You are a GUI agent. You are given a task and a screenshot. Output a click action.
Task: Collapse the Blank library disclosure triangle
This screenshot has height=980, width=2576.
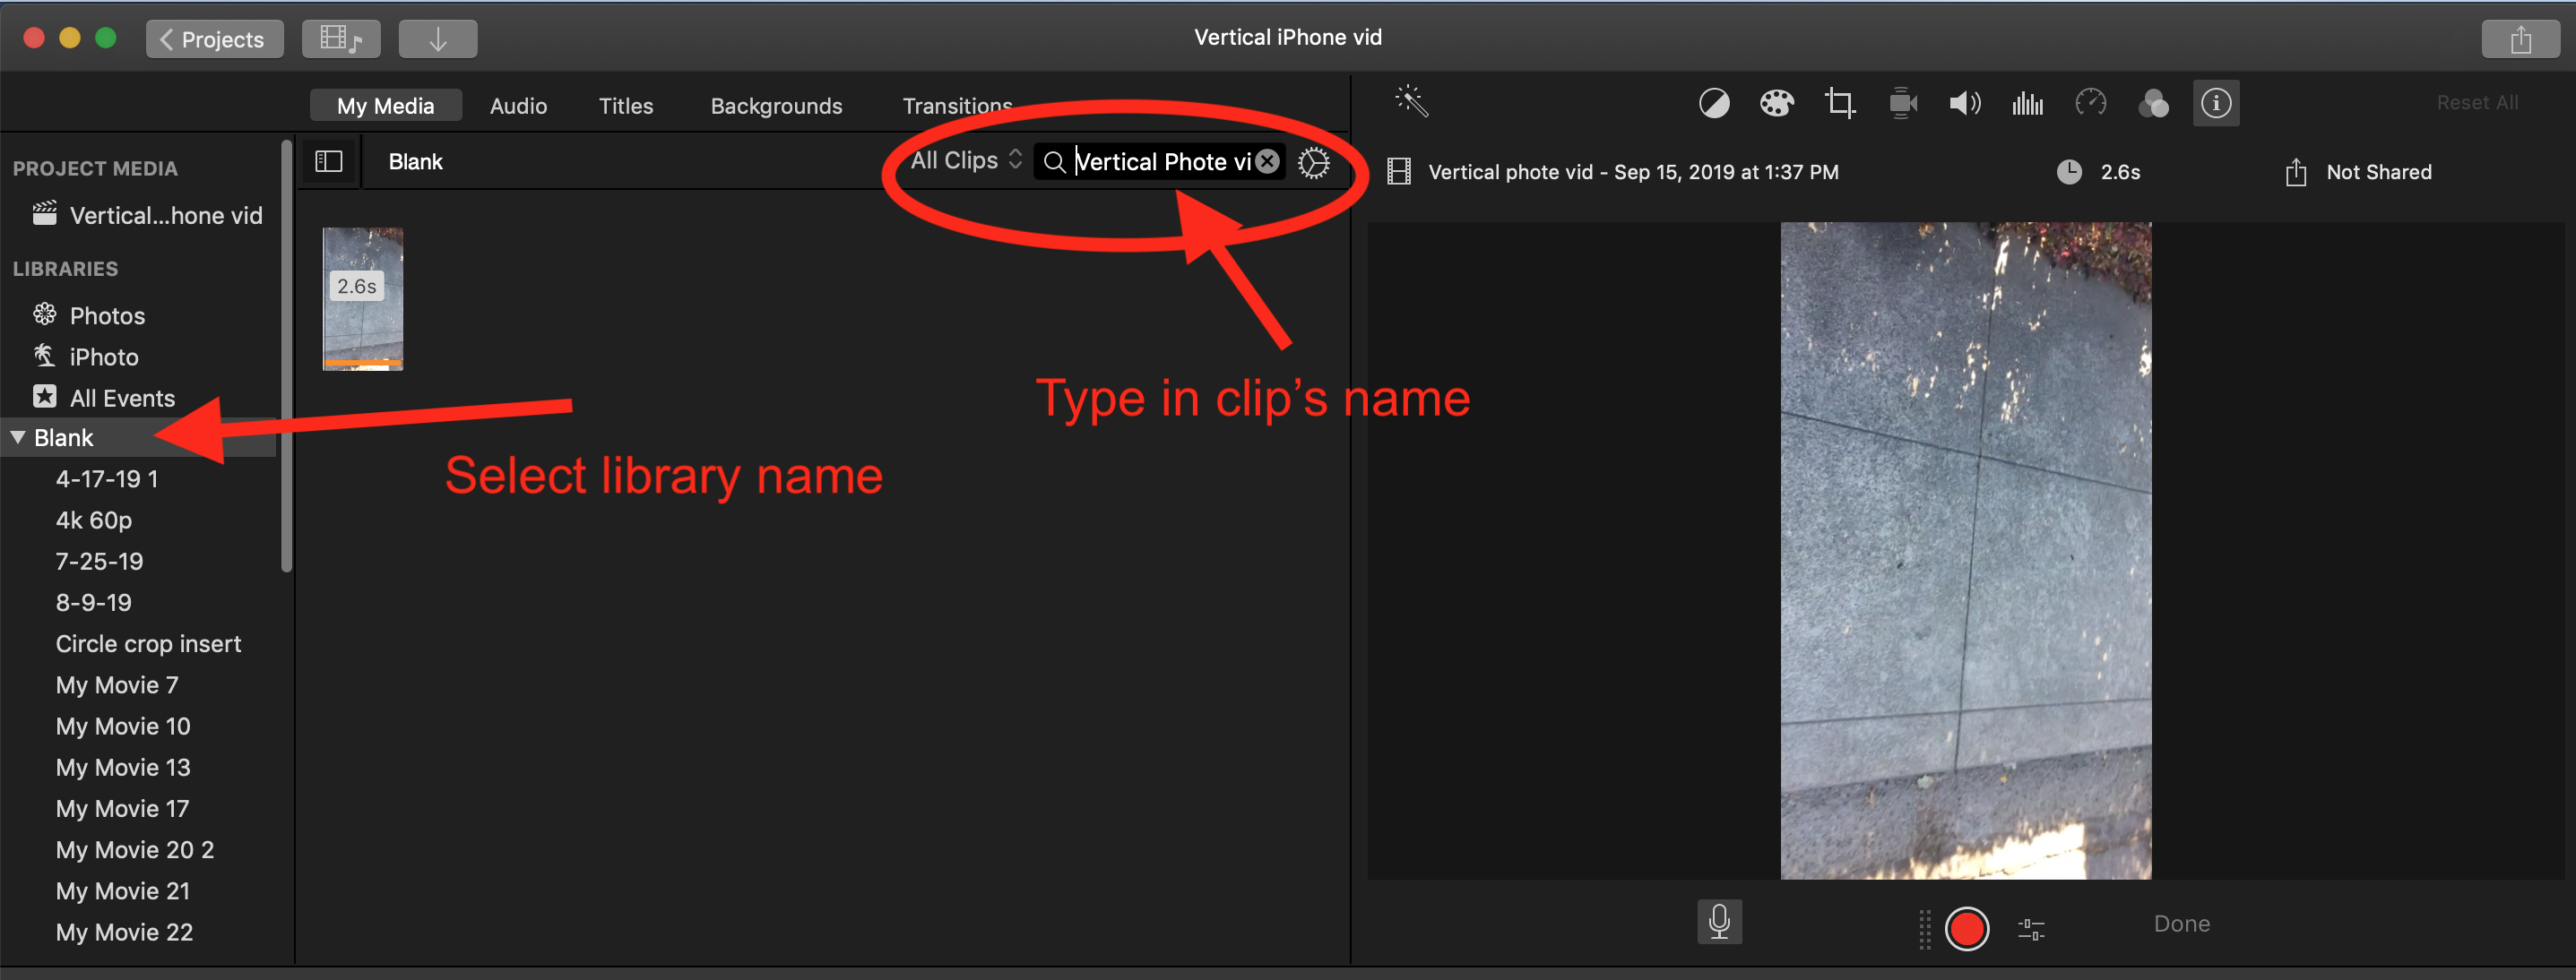click(x=18, y=437)
